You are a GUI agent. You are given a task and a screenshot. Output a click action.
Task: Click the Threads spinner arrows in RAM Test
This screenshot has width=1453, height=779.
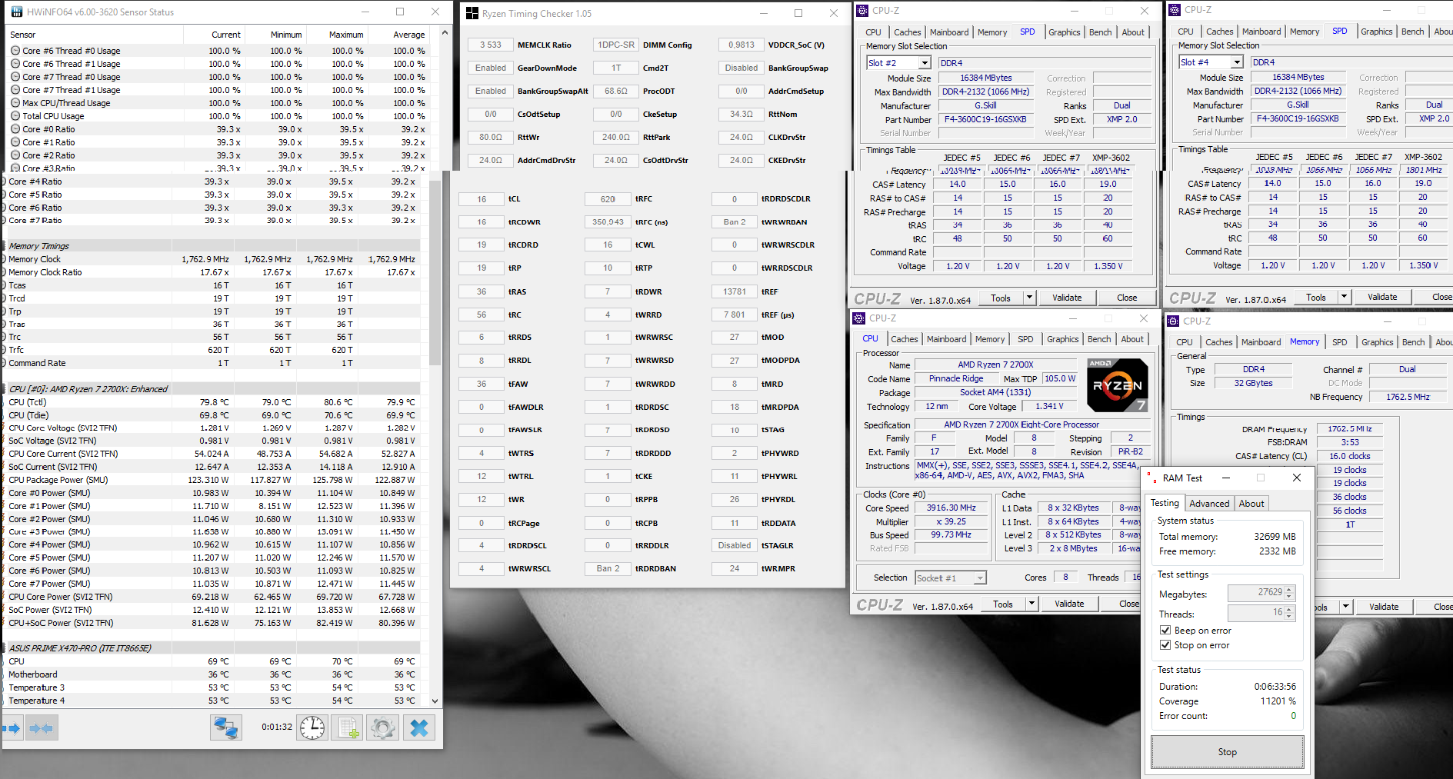1290,613
